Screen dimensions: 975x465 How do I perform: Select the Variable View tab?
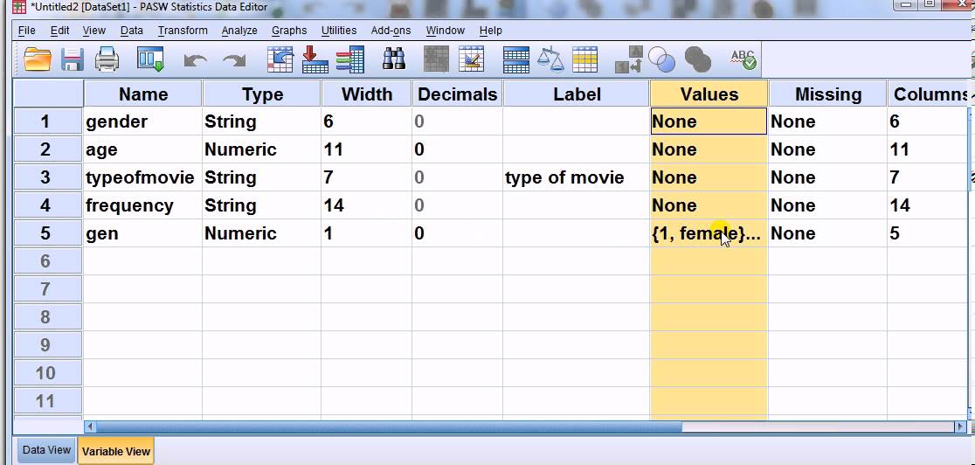point(115,451)
